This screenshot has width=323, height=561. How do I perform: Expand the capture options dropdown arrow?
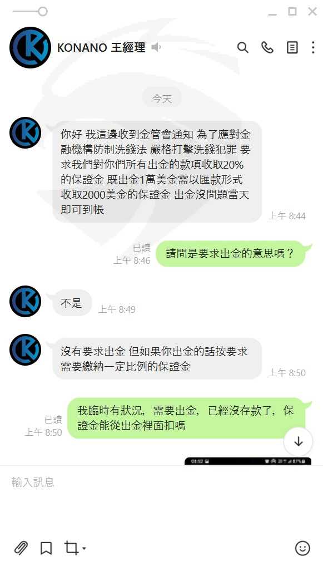tap(84, 548)
